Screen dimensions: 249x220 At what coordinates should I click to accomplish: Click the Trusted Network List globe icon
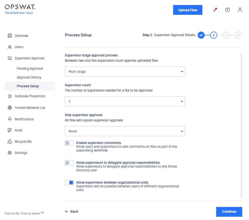[x=10, y=108]
